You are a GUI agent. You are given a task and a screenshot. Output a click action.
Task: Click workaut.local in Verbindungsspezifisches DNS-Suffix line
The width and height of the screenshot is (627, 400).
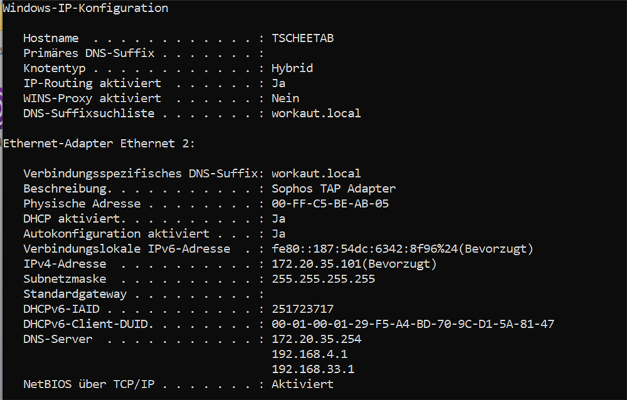[316, 173]
